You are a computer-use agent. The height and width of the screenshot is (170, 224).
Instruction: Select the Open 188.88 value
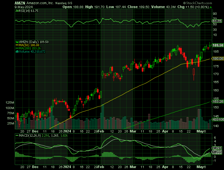pyautogui.click(x=73, y=7)
